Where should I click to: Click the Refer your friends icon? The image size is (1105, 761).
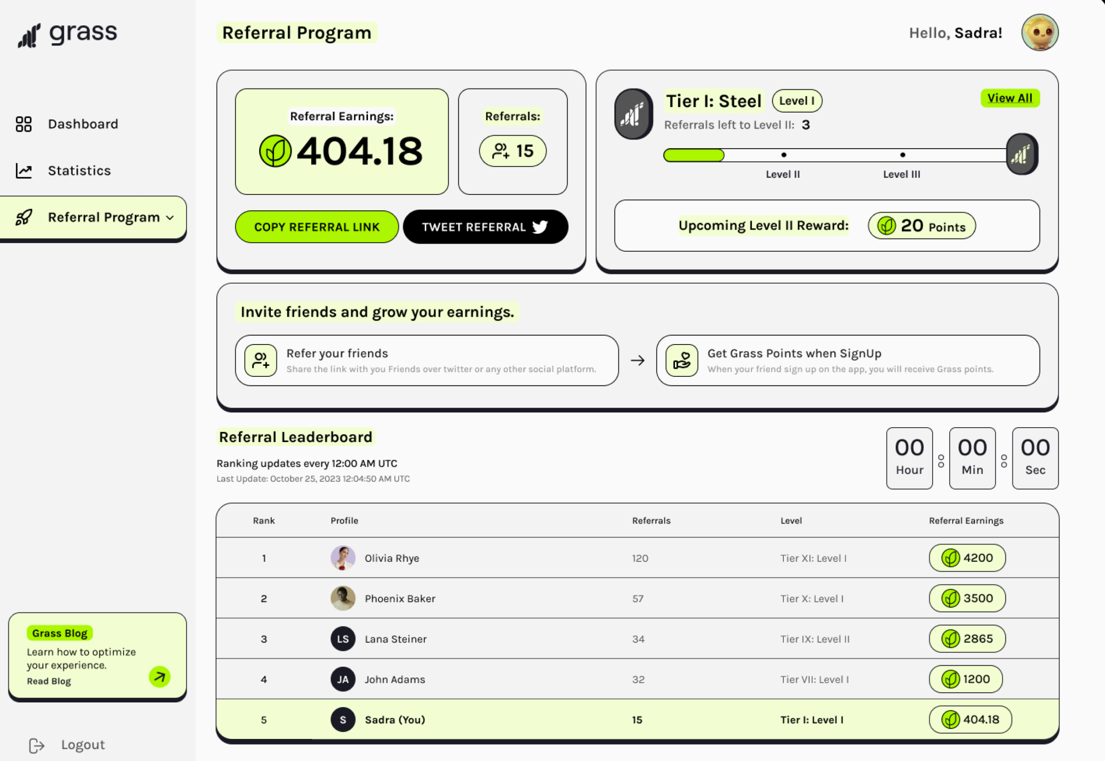tap(260, 361)
